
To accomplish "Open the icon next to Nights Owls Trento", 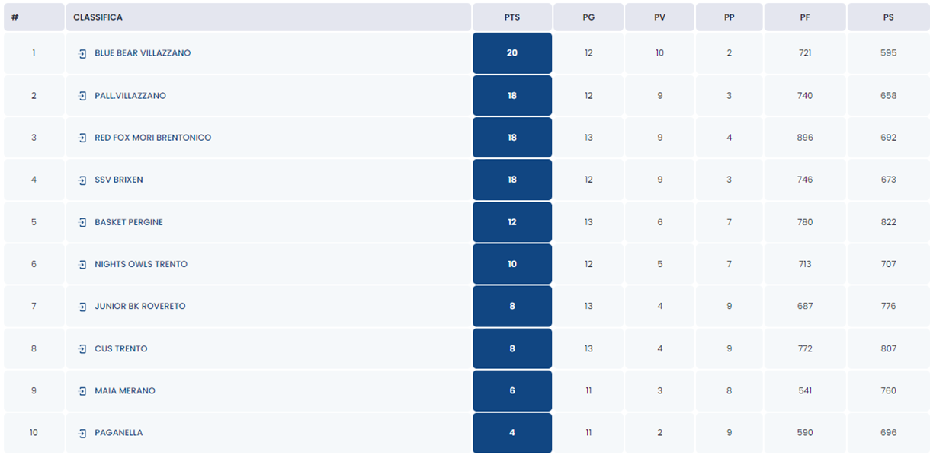I will click(x=82, y=265).
